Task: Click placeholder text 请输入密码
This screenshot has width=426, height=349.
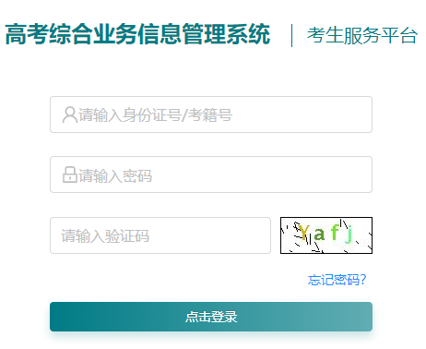Action: [115, 176]
